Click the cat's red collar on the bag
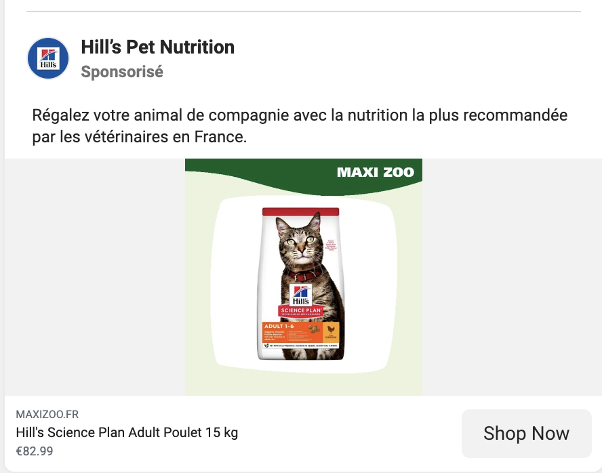 [303, 274]
